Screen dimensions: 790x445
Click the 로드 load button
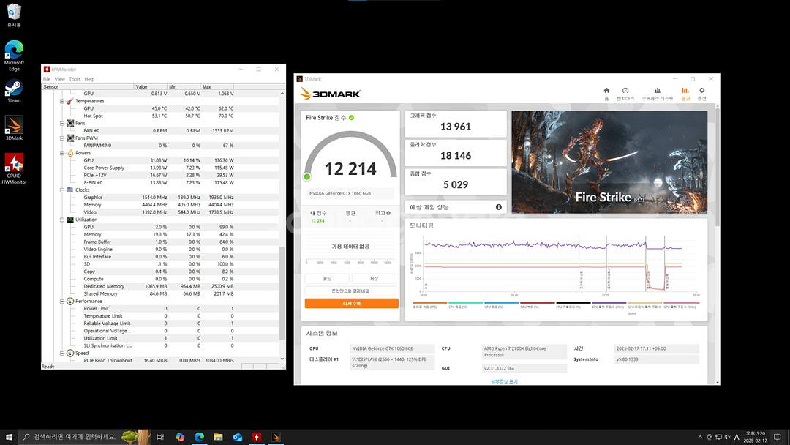click(x=327, y=278)
